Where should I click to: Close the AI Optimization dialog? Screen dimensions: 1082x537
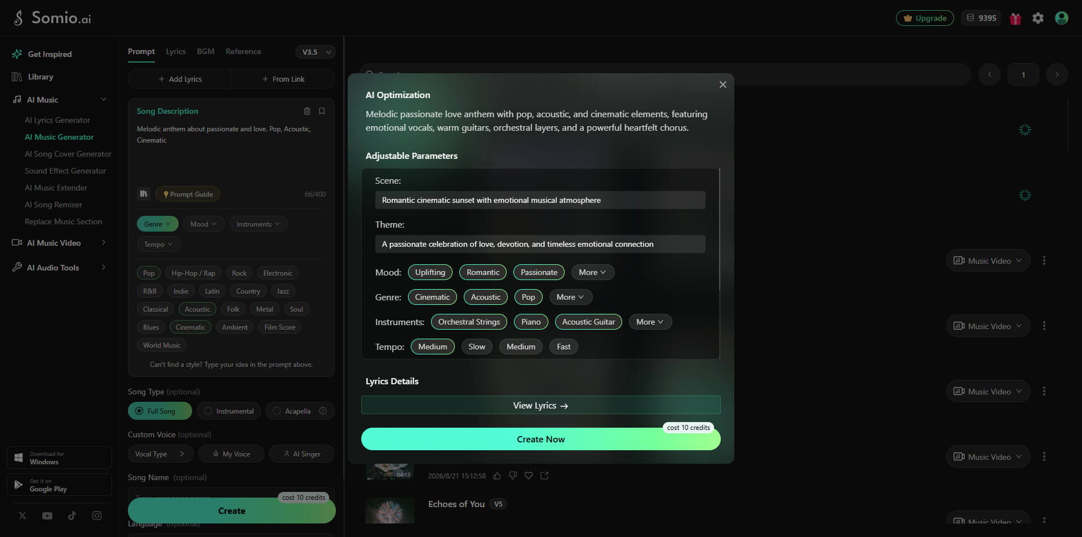click(x=723, y=85)
